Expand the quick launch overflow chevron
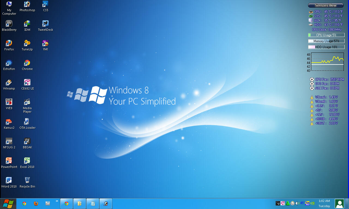 [x=57, y=201]
